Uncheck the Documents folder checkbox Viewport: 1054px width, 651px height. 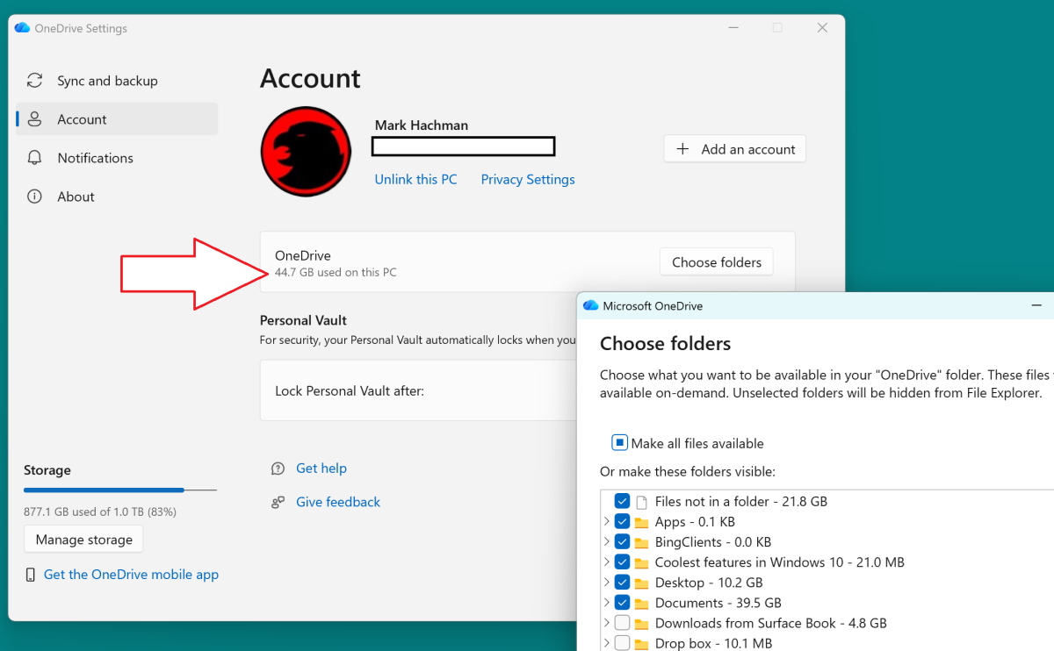[622, 603]
